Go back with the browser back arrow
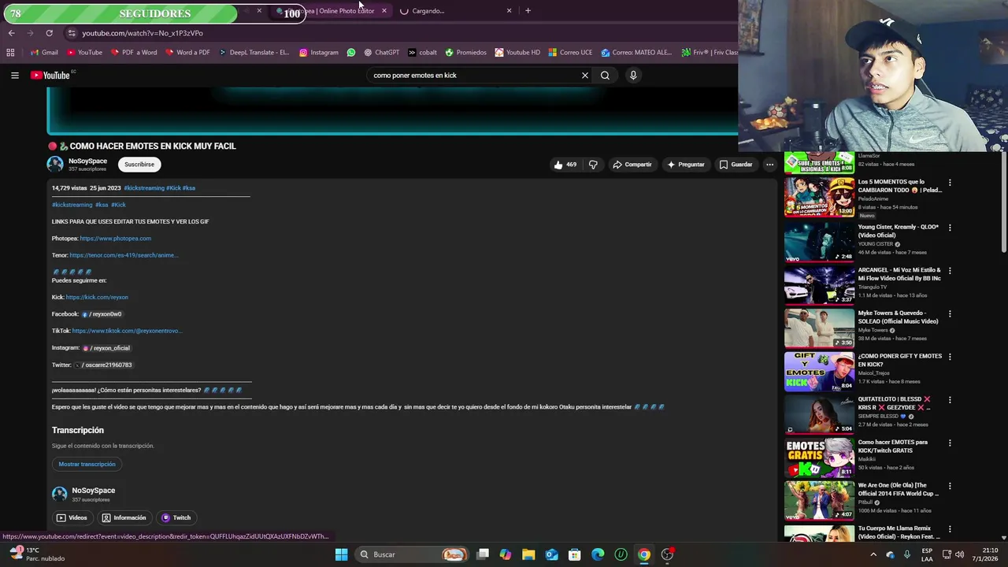Image resolution: width=1008 pixels, height=567 pixels. click(11, 33)
